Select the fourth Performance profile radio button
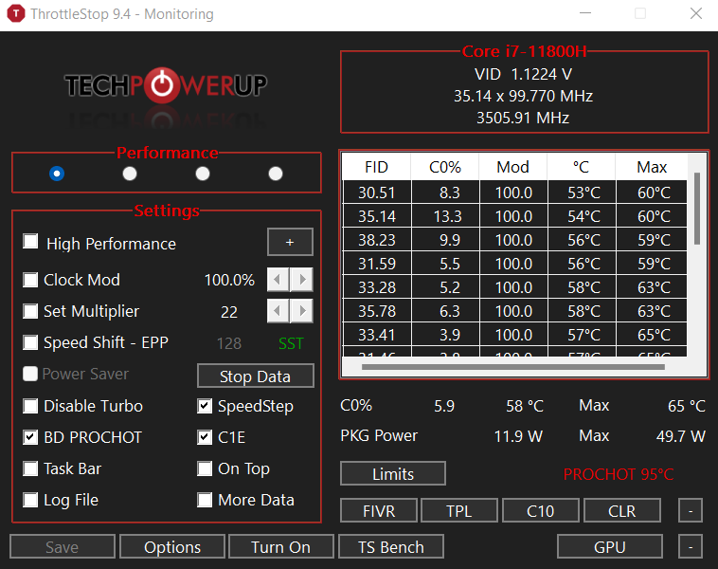Image resolution: width=718 pixels, height=569 pixels. (x=276, y=174)
